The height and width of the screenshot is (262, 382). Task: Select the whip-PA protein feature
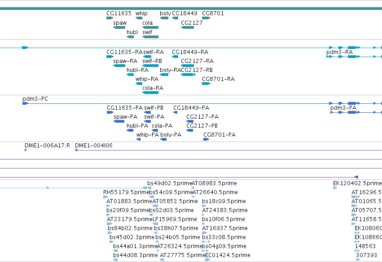click(138, 139)
